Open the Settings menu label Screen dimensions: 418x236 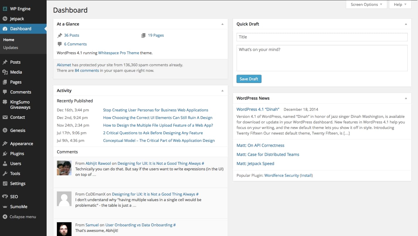[18, 184]
